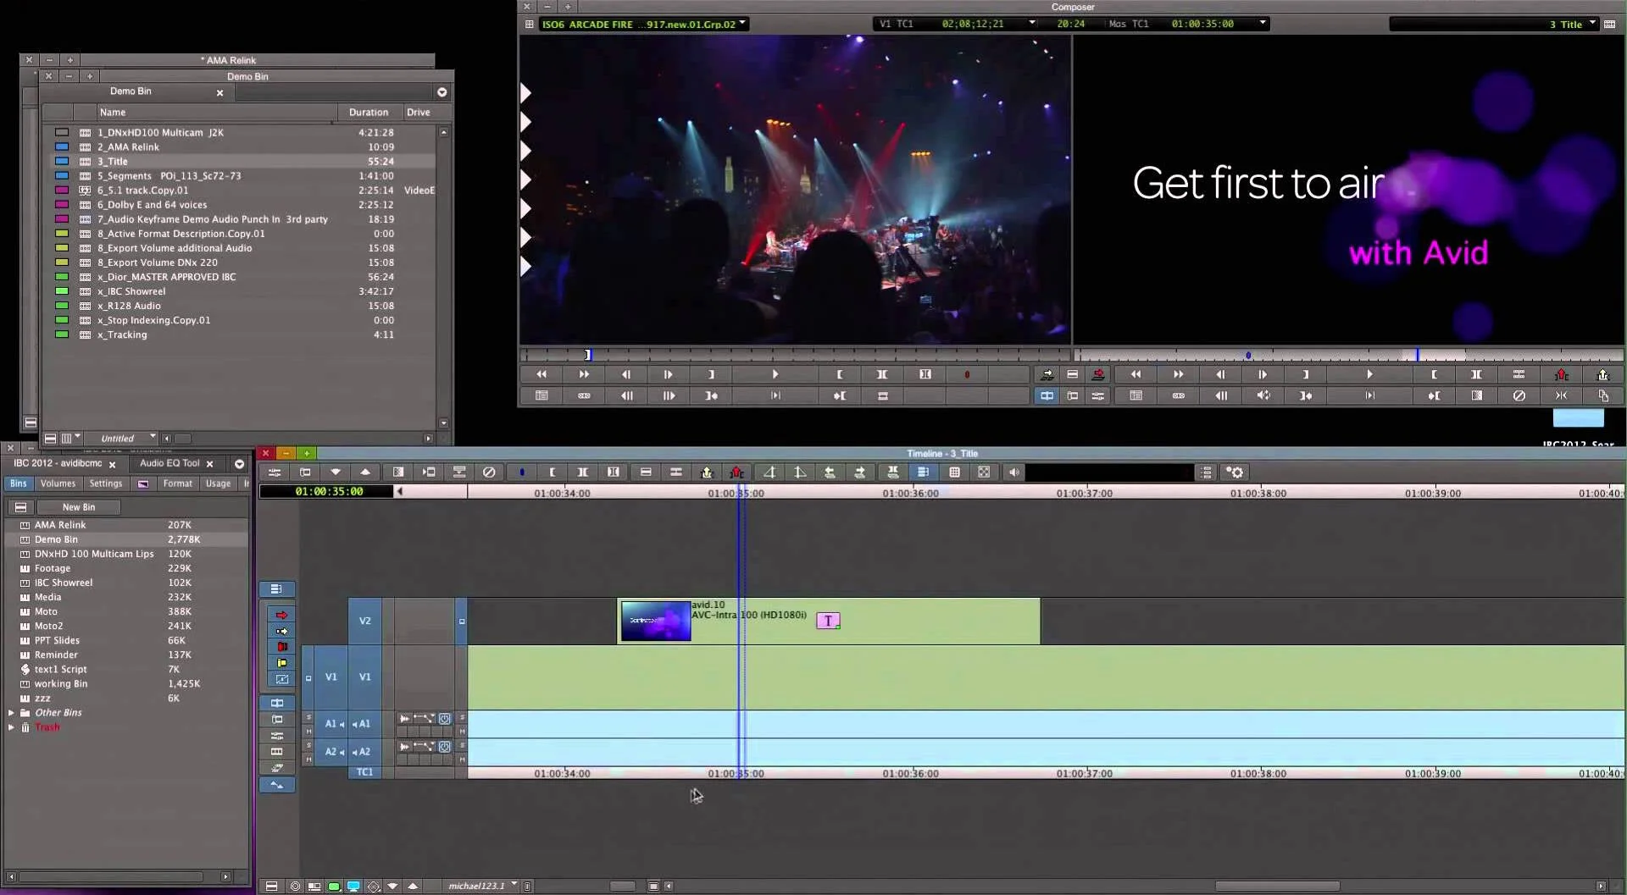Click source monitor Rewind button
This screenshot has height=895, width=1627.
point(541,374)
